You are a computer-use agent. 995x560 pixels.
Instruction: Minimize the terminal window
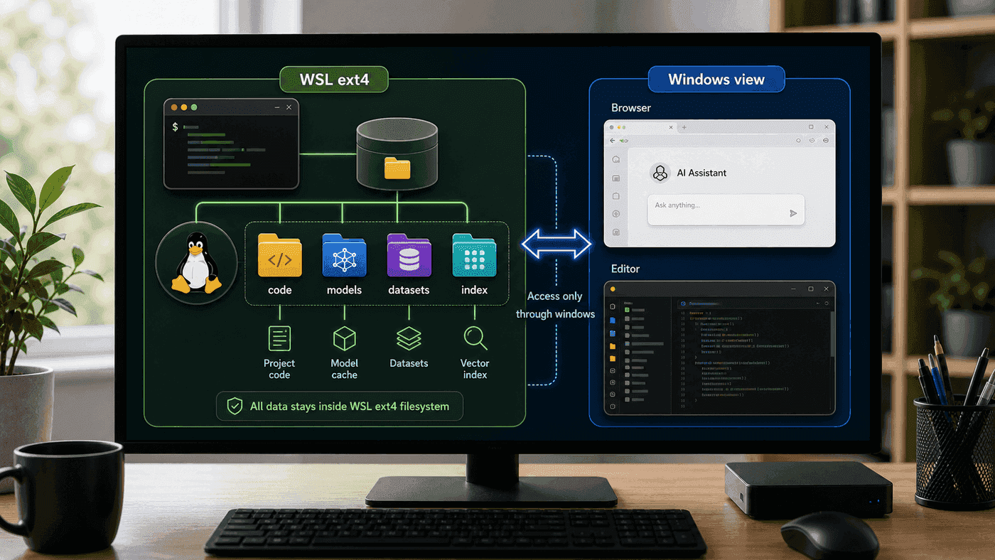[x=276, y=107]
